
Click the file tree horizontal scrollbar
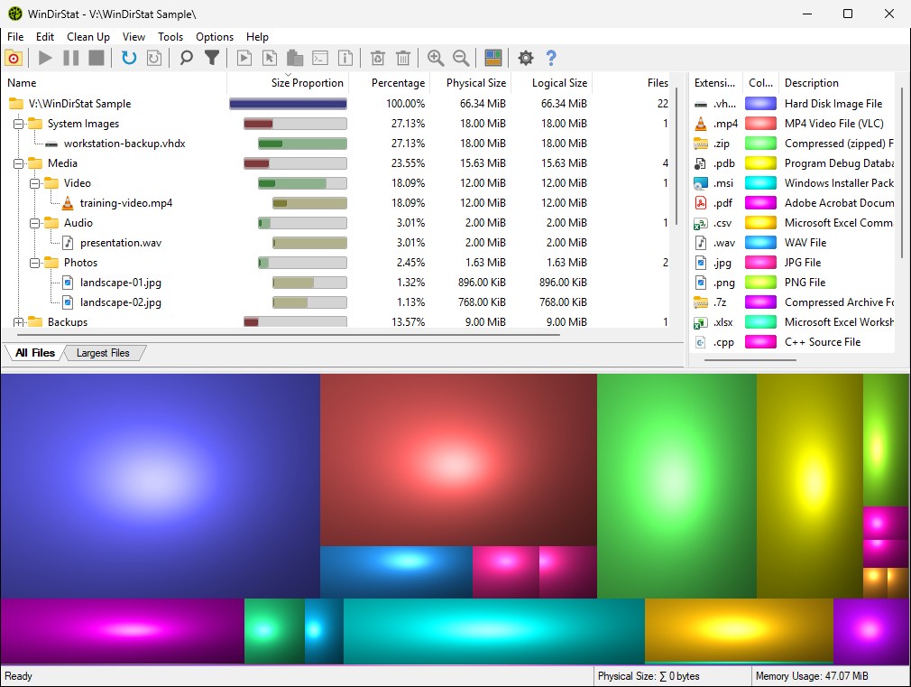289,335
